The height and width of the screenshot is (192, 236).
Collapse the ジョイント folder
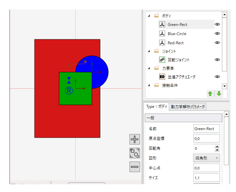coord(149,51)
